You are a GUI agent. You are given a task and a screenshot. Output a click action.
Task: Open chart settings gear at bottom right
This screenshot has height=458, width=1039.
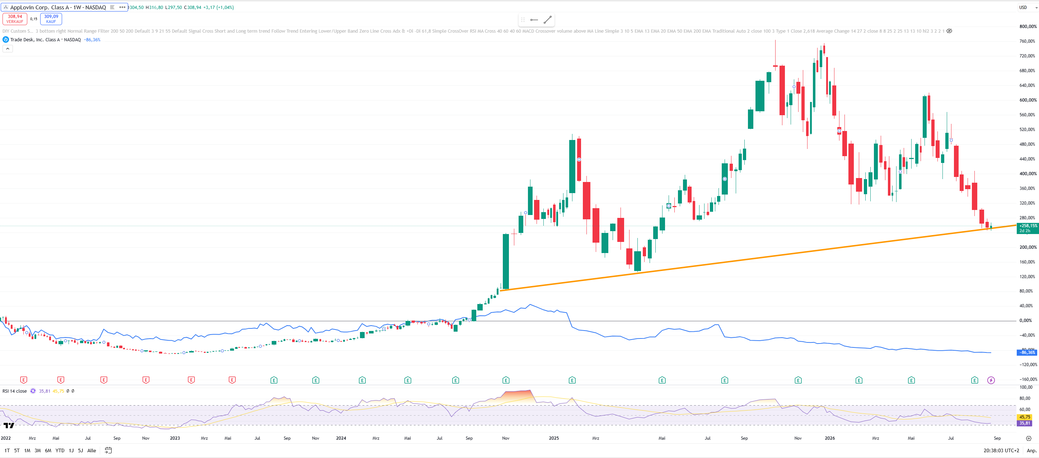(1029, 438)
